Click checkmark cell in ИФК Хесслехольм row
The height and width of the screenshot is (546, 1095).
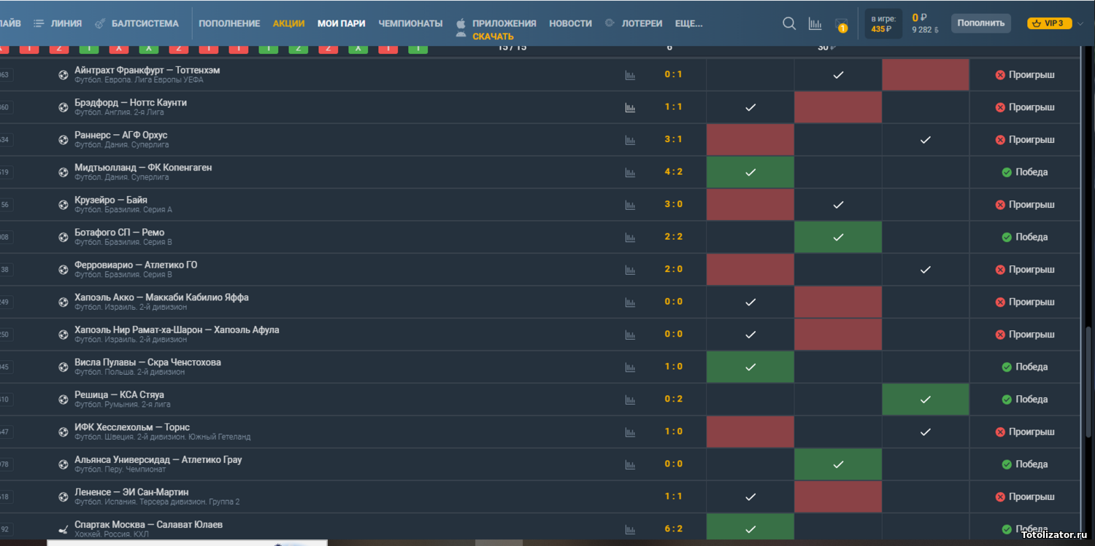click(926, 432)
